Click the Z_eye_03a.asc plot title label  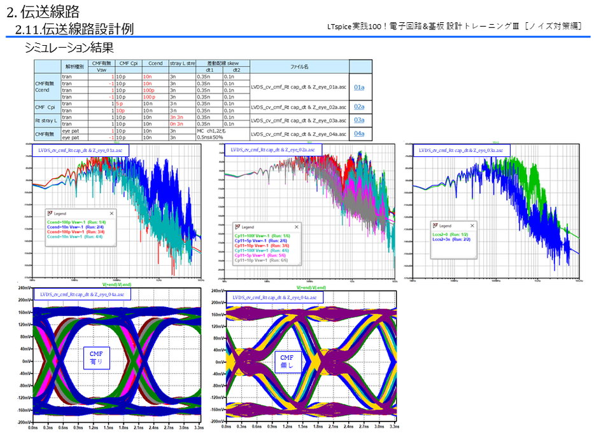(461, 150)
